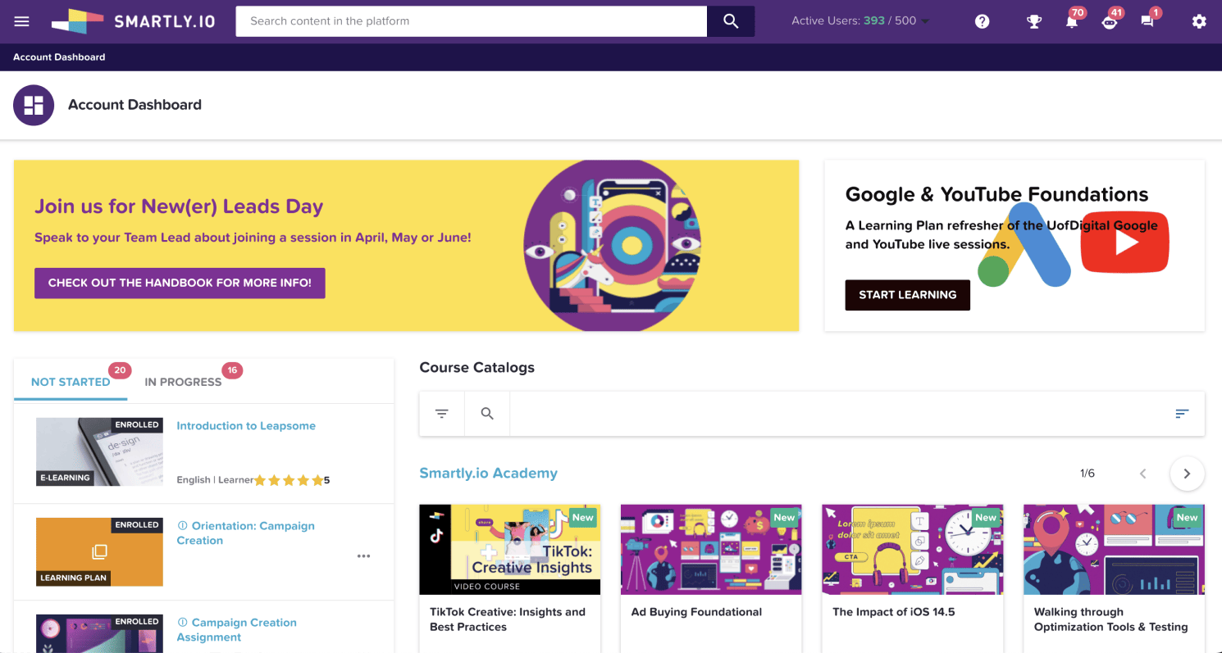Open the TikTok Creative Insights course thumbnail
The width and height of the screenshot is (1222, 653).
pyautogui.click(x=509, y=549)
